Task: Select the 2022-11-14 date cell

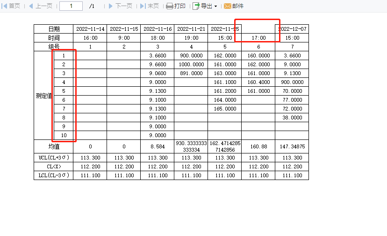Action: point(90,29)
